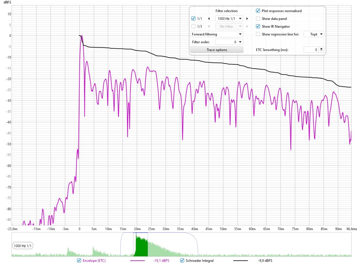Enable Show data panel option
The width and height of the screenshot is (357, 265).
(258, 19)
